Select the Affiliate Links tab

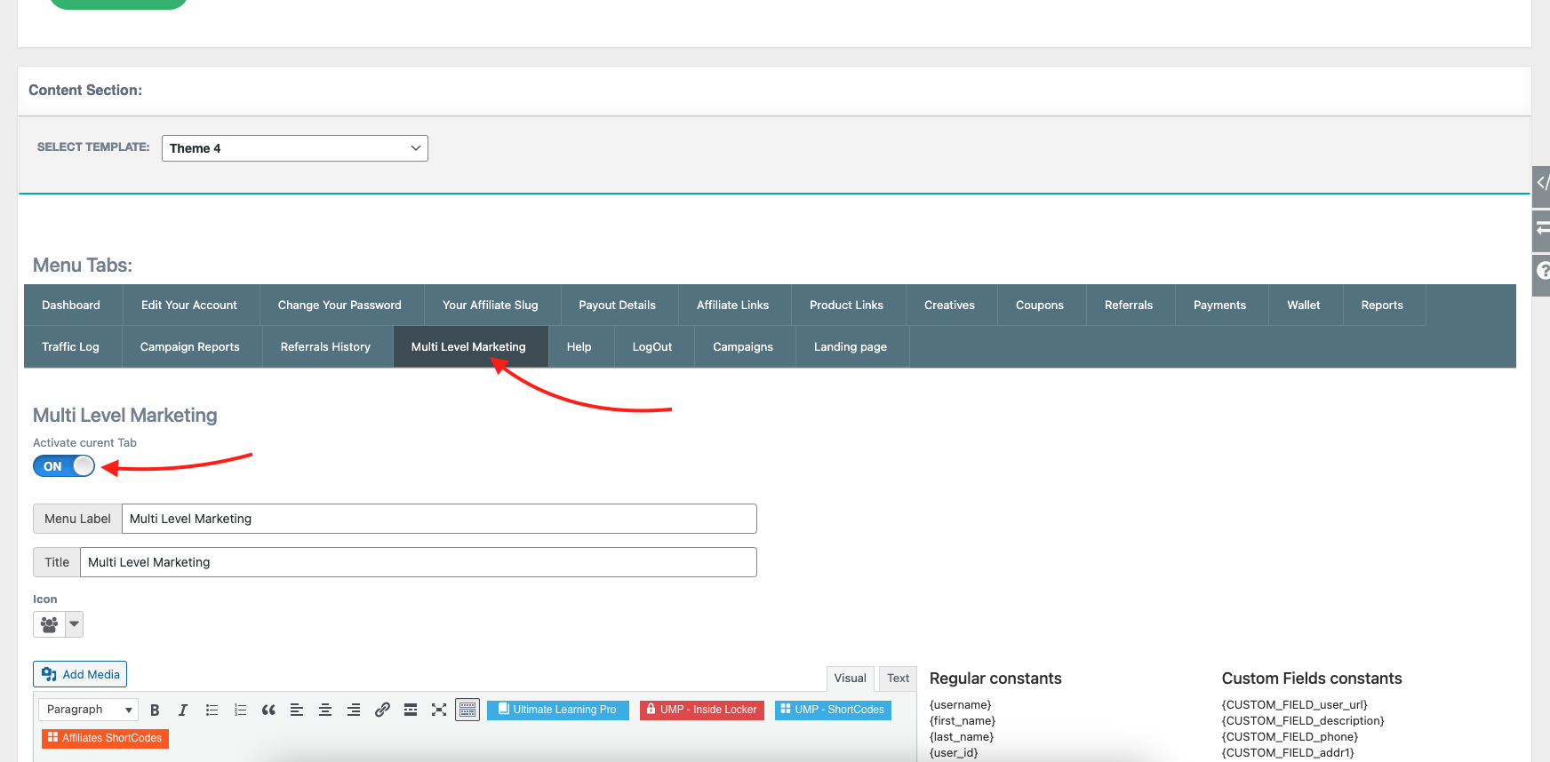click(x=733, y=306)
